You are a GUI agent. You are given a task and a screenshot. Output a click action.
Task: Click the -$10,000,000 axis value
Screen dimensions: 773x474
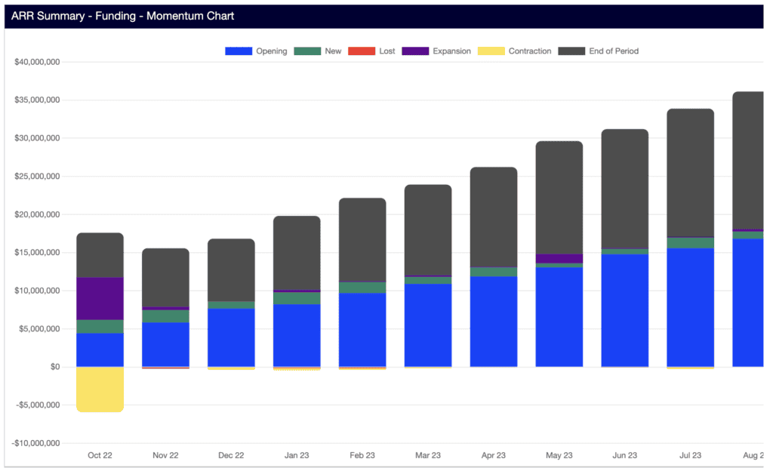pos(36,444)
